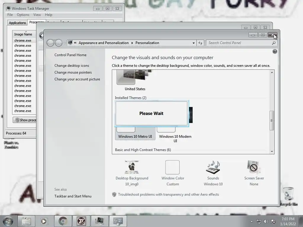Click the volume speaker tray icon
Viewport: 303px width, 227px height.
click(x=266, y=221)
